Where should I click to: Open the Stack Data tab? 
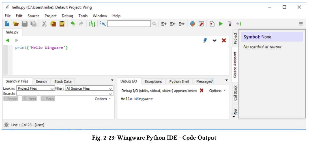pos(63,81)
